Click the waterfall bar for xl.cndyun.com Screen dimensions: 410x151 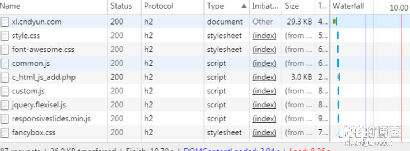tap(335, 22)
